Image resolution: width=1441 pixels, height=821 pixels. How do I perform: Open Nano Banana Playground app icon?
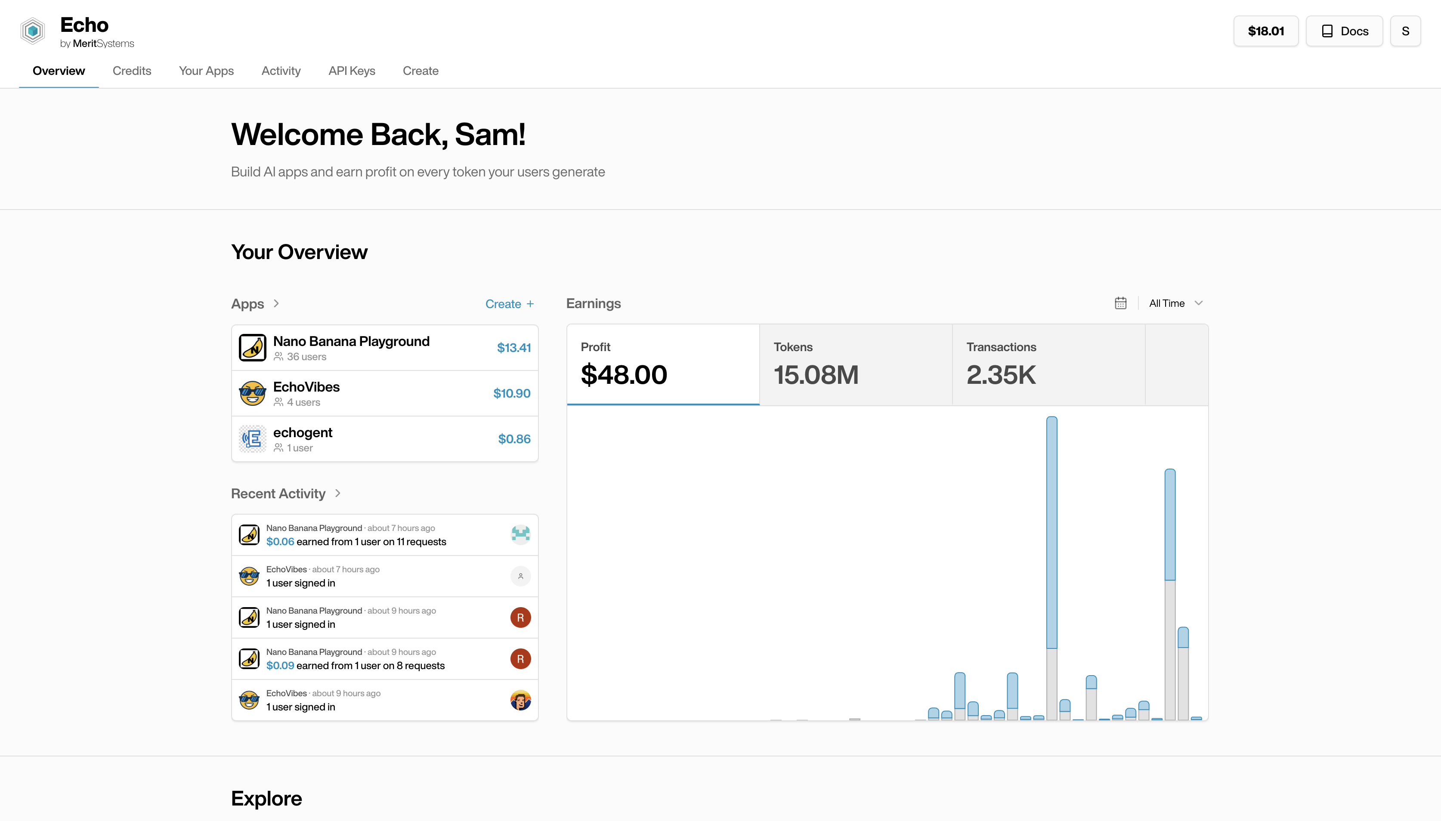tap(252, 347)
